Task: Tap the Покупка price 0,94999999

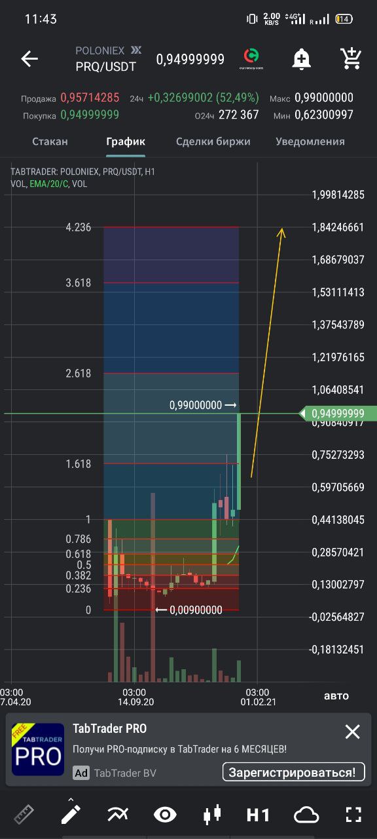Action: (x=90, y=115)
